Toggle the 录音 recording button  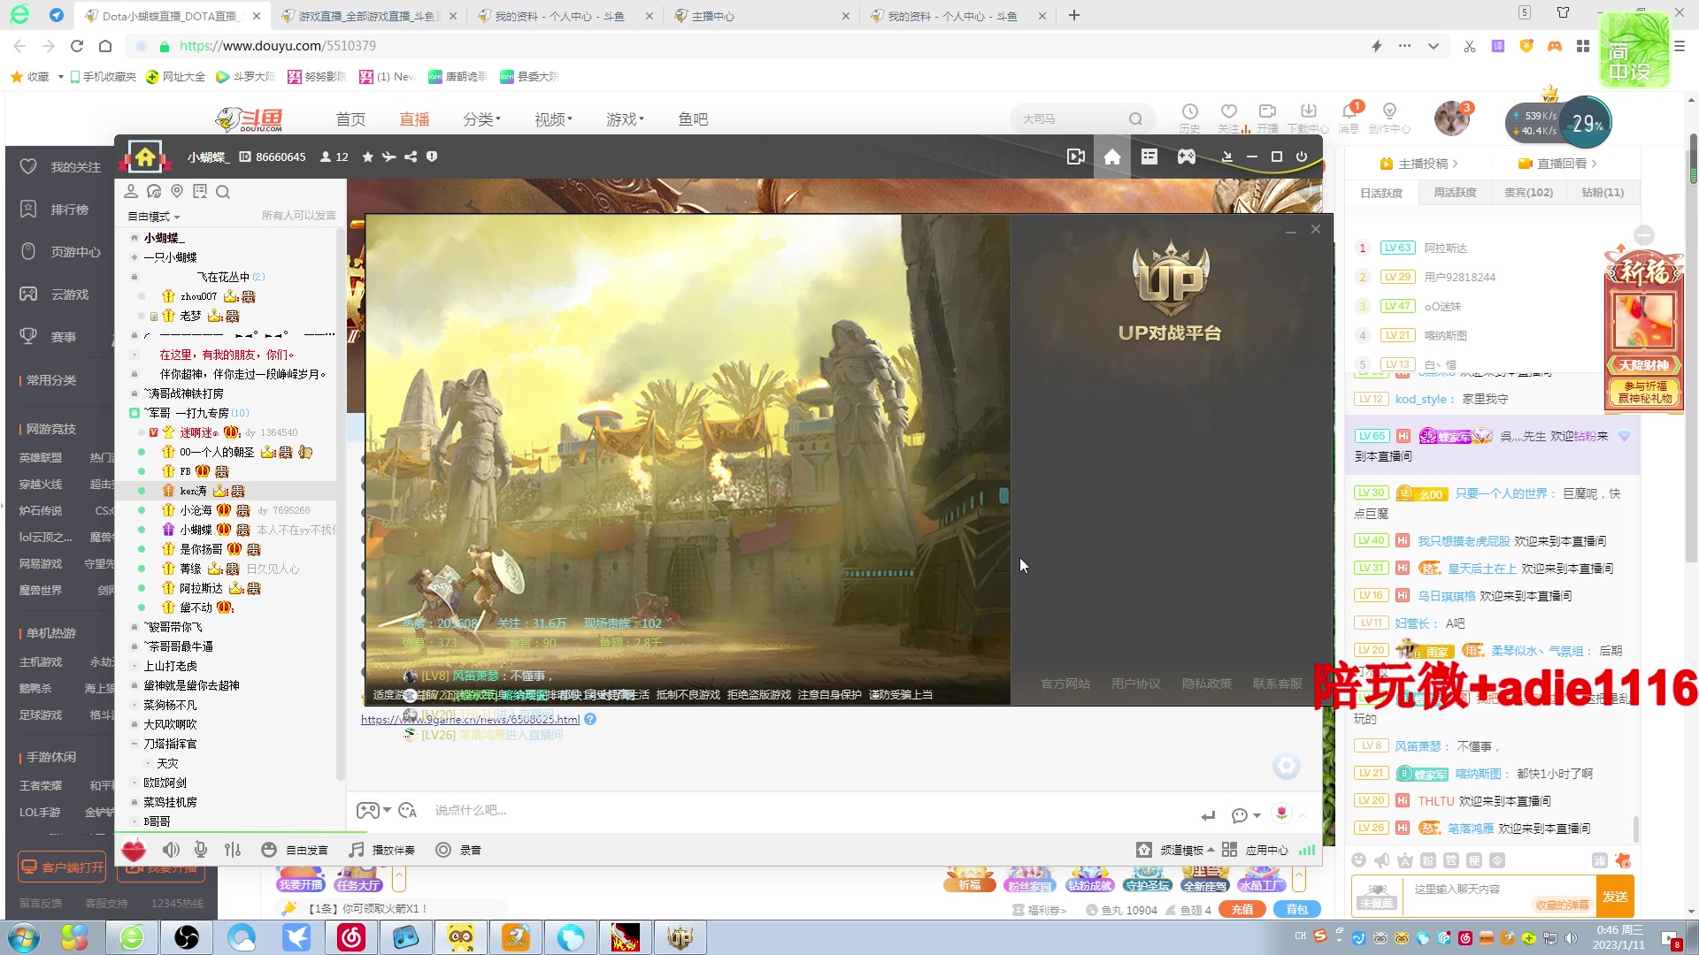458,850
